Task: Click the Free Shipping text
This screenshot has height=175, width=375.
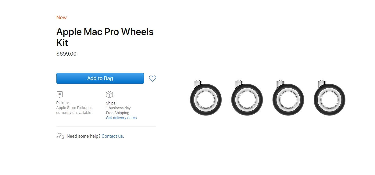Action: (x=117, y=113)
